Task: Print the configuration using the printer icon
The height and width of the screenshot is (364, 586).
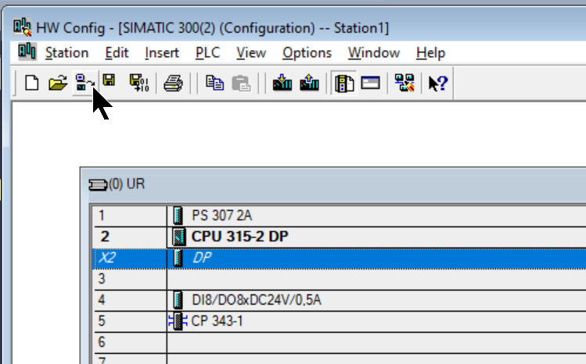Action: pos(174,83)
